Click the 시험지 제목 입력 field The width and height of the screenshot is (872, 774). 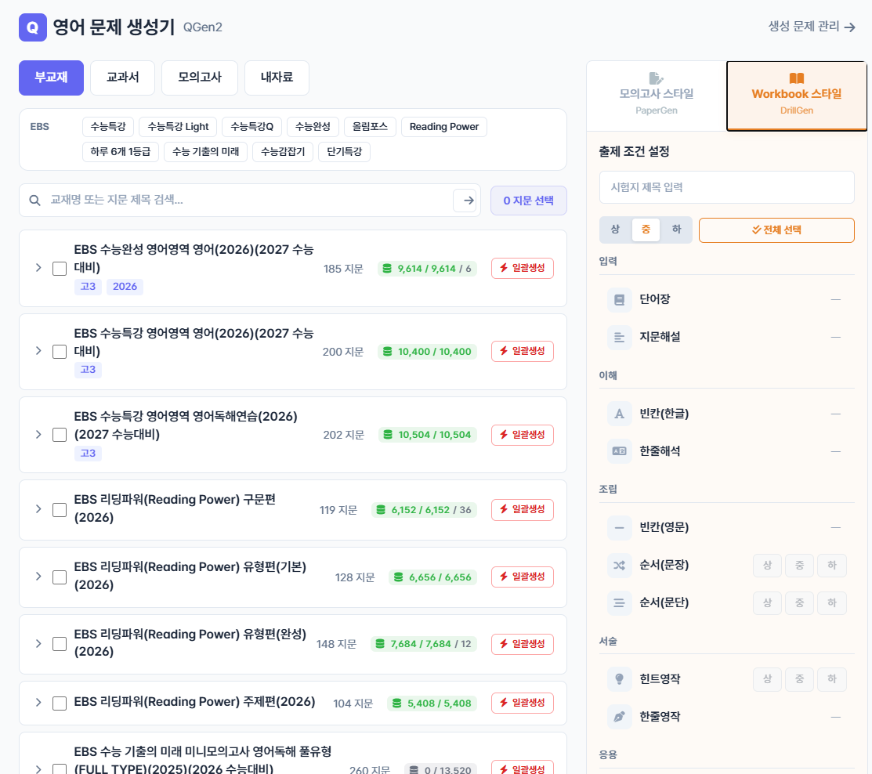coord(727,187)
